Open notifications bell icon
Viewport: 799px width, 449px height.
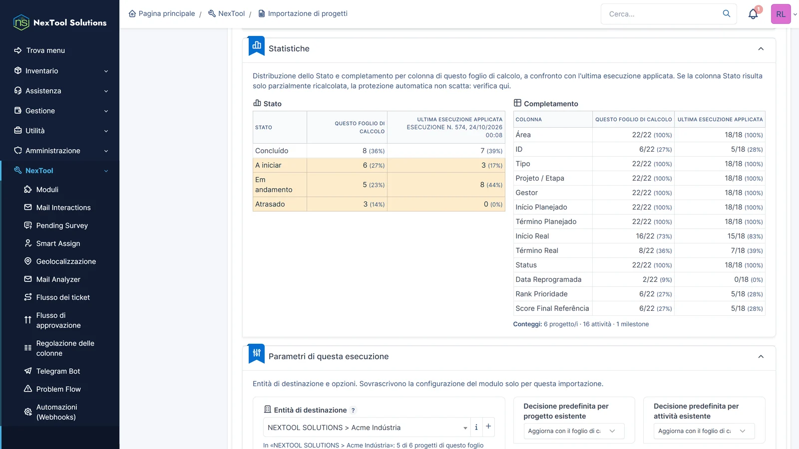tap(753, 14)
